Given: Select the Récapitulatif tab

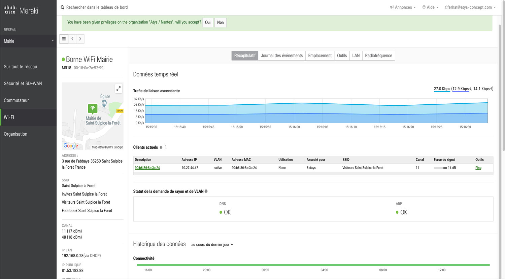Looking at the screenshot, I should pyautogui.click(x=245, y=56).
